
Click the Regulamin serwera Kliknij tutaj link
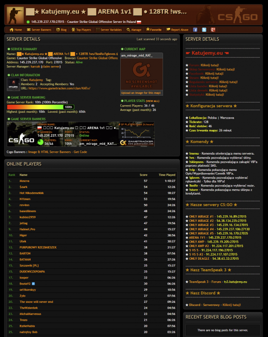228,82
